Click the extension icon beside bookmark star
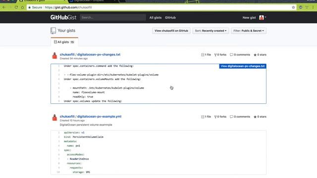The height and width of the screenshot is (178, 317). pos(301,7)
